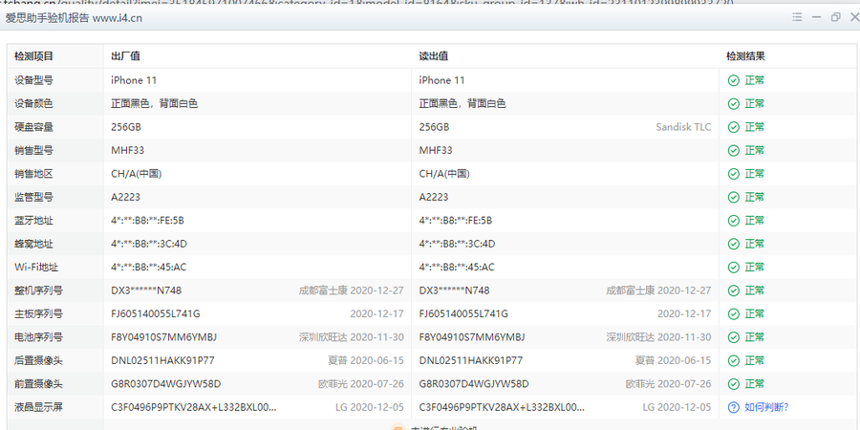Select the 主板序列号 row label
Viewport: 860px width, 430px height.
39,313
